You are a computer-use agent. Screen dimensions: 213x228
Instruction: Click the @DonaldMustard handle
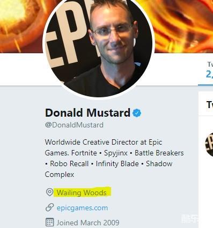pos(74,125)
